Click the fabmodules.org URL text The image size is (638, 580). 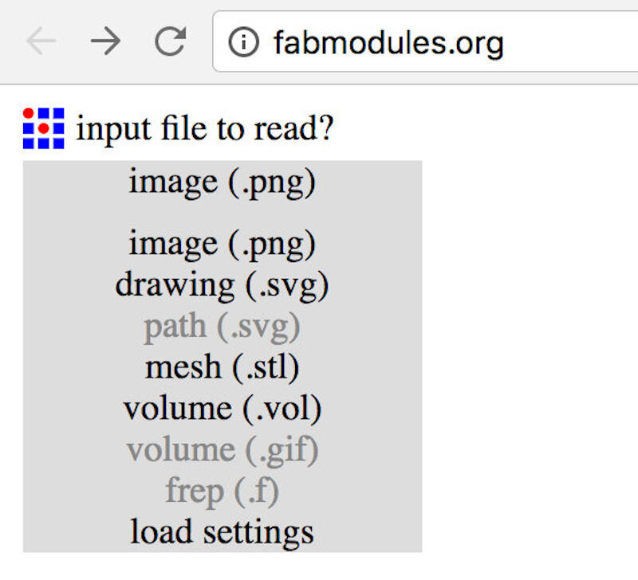388,41
